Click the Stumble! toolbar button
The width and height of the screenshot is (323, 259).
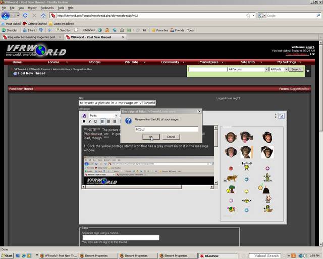pos(11,30)
